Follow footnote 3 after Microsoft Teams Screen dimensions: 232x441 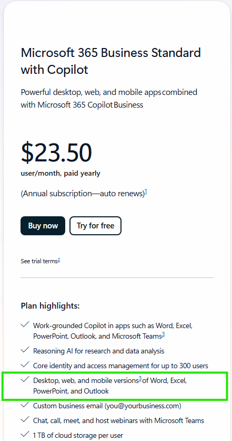pyautogui.click(x=163, y=334)
